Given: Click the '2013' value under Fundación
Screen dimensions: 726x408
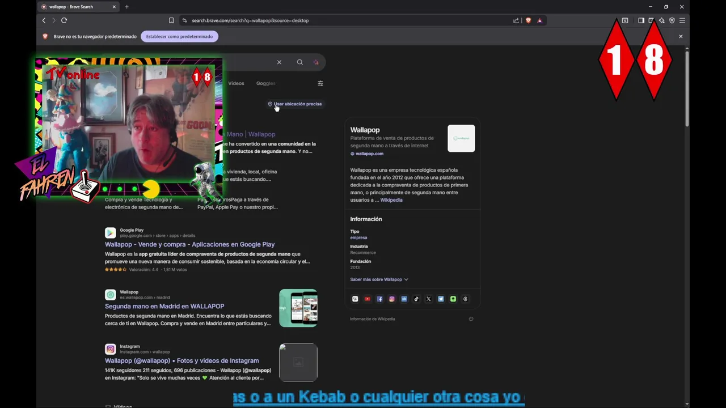Looking at the screenshot, I should [x=355, y=267].
